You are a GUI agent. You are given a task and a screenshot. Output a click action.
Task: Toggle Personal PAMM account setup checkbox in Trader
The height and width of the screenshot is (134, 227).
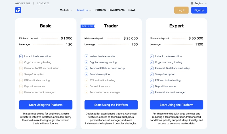coord(86,68)
